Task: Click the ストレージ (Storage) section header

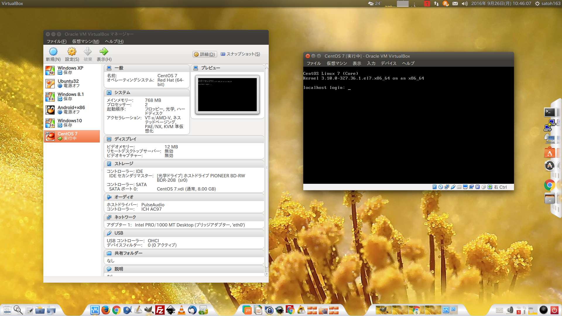Action: (x=184, y=164)
